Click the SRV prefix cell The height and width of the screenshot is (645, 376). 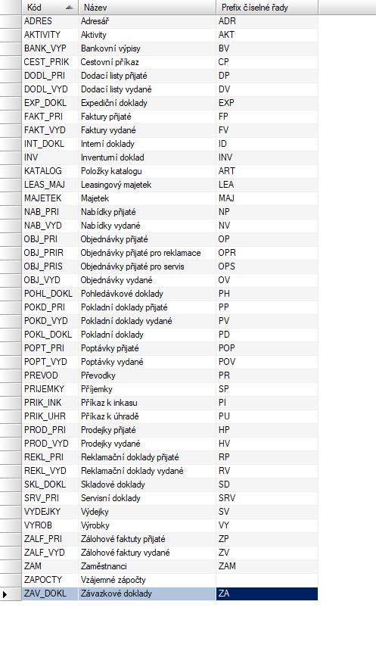click(267, 498)
